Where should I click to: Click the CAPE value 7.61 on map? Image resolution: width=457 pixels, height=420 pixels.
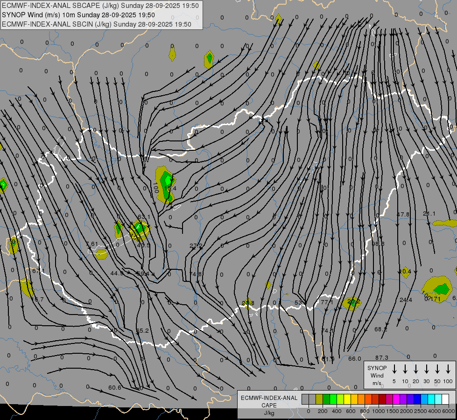point(92,244)
